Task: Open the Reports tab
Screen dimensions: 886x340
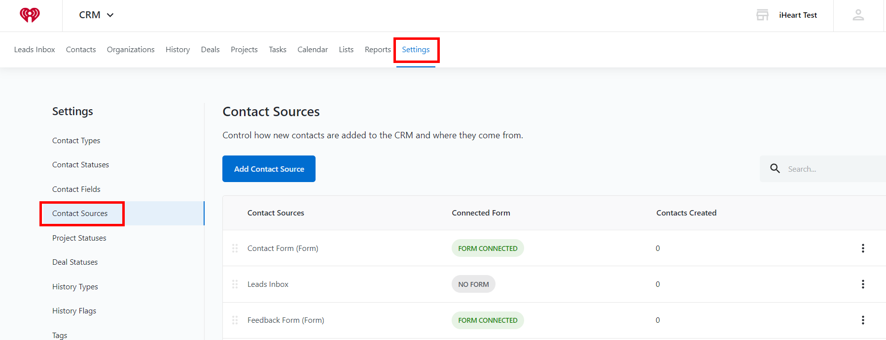Action: coord(378,50)
